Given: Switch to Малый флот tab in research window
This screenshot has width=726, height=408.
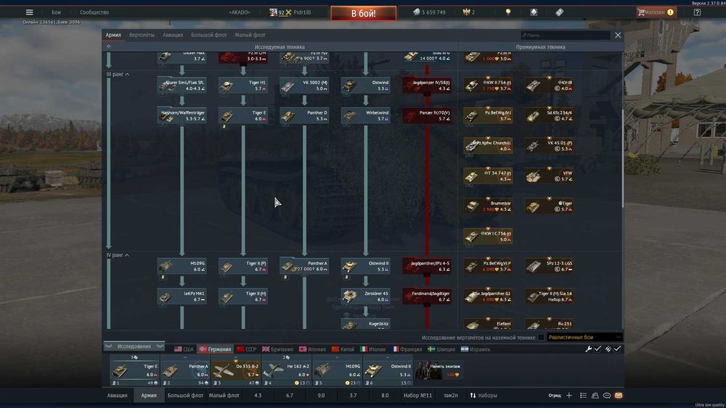Looking at the screenshot, I should [250, 35].
